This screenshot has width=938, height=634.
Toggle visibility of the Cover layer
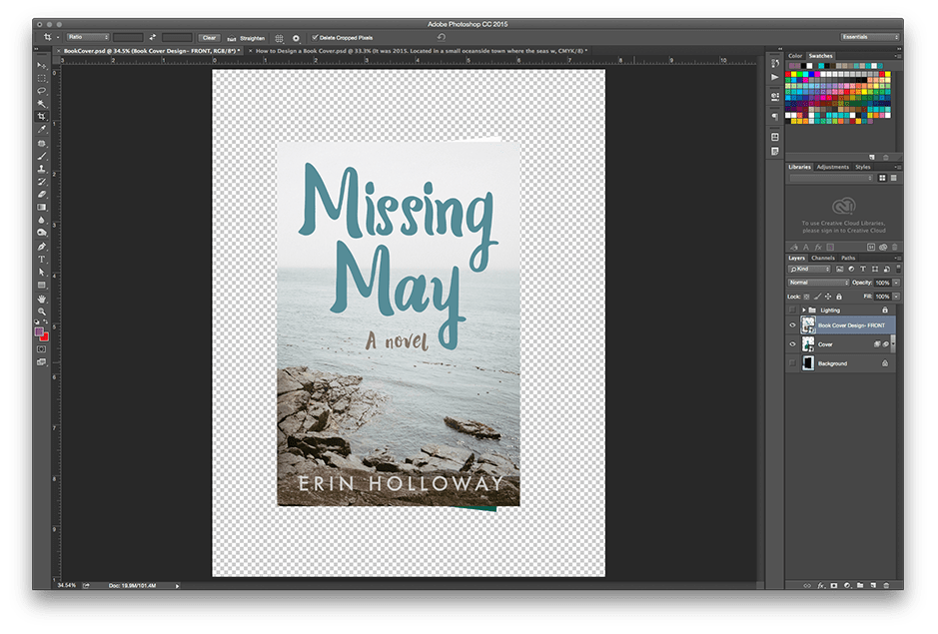(793, 344)
